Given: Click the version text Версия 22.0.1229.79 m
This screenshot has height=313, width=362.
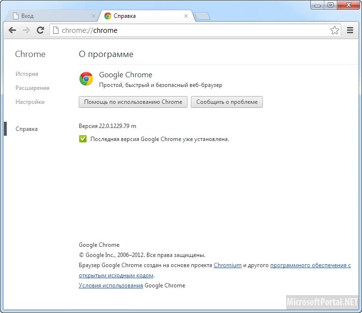Looking at the screenshot, I should 107,126.
